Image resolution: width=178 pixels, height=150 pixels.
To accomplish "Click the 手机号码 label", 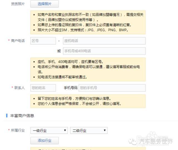I will [x=71, y=88].
